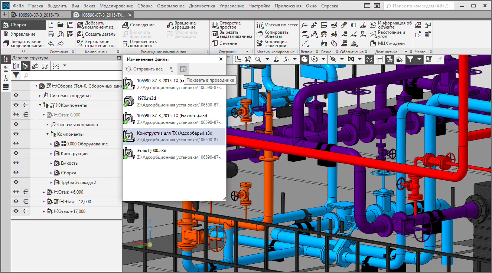Hide the Емкость component via eye icon
Screen dimensions: 492x273
pyautogui.click(x=16, y=163)
